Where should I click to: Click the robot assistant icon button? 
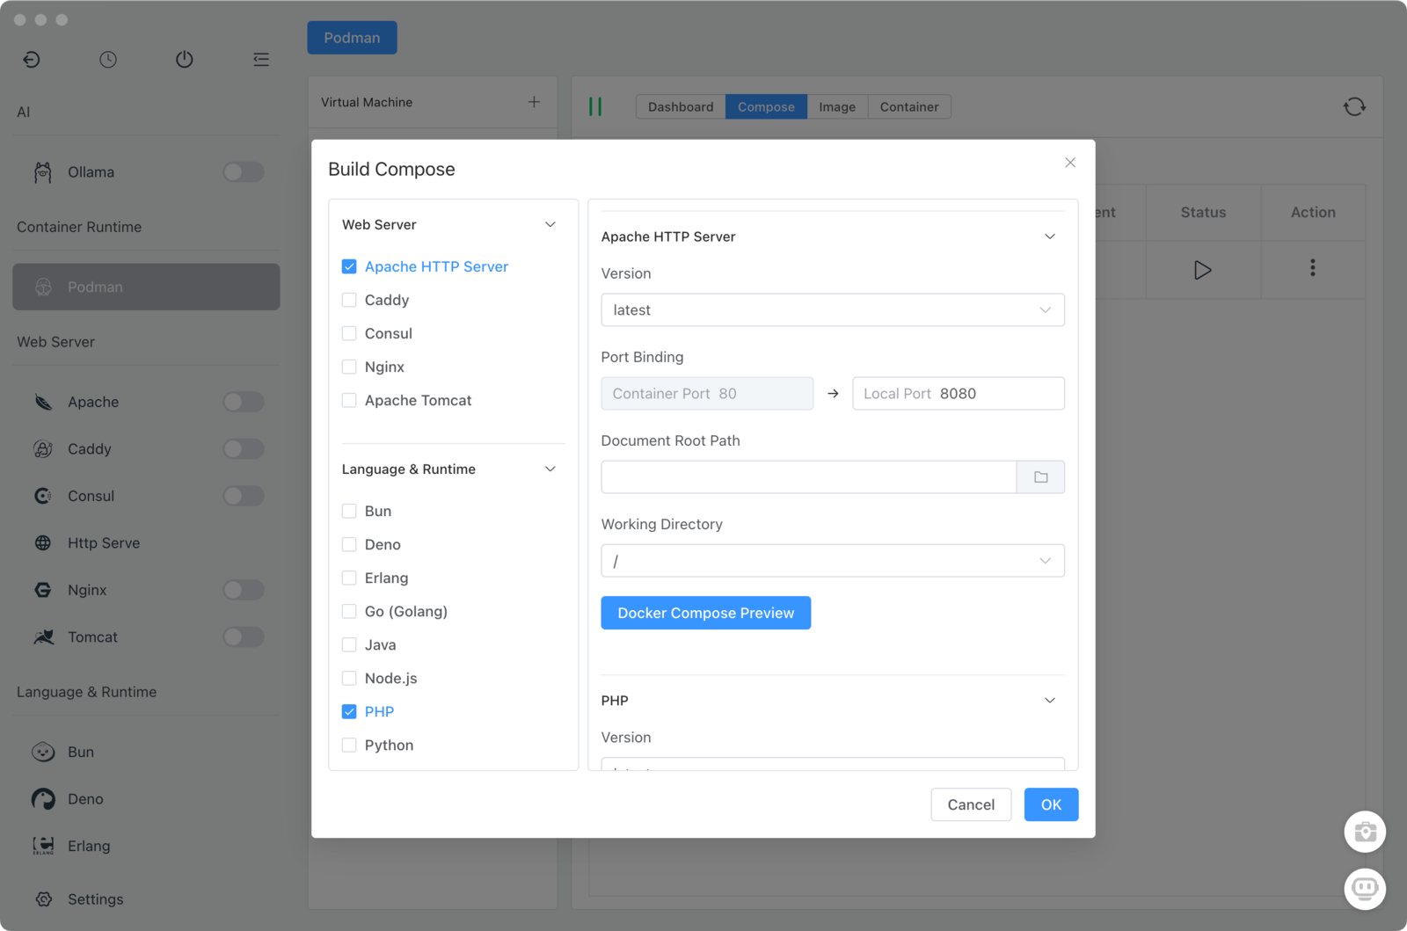1365,889
